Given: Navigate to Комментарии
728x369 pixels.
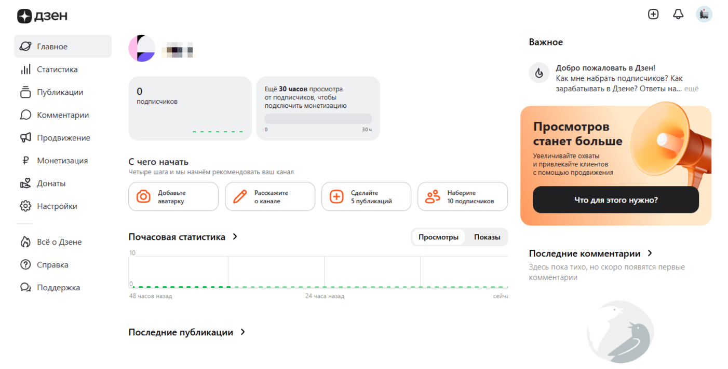Looking at the screenshot, I should click(63, 115).
